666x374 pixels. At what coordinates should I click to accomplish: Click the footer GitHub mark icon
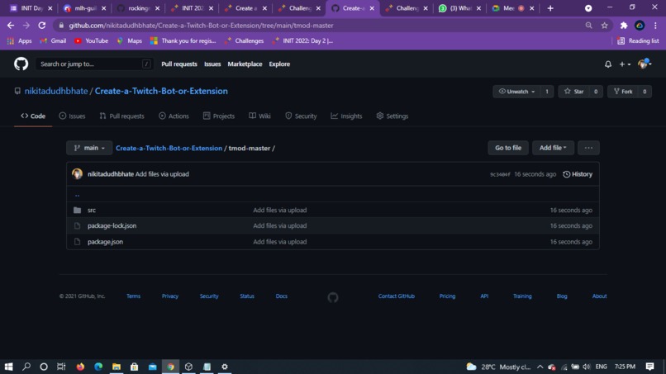[333, 297]
